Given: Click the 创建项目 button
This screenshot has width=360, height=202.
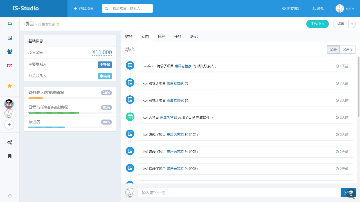Looking at the screenshot, I should pos(84,8).
